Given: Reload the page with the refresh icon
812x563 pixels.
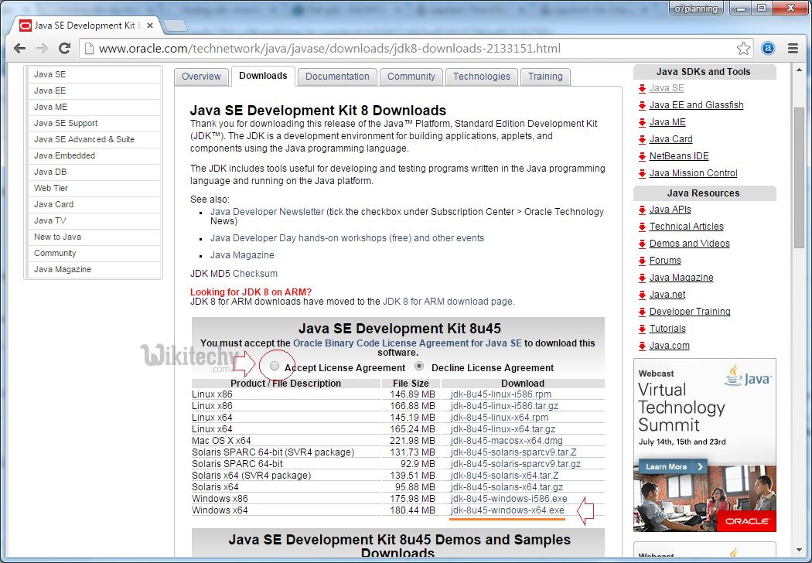Looking at the screenshot, I should coord(65,48).
